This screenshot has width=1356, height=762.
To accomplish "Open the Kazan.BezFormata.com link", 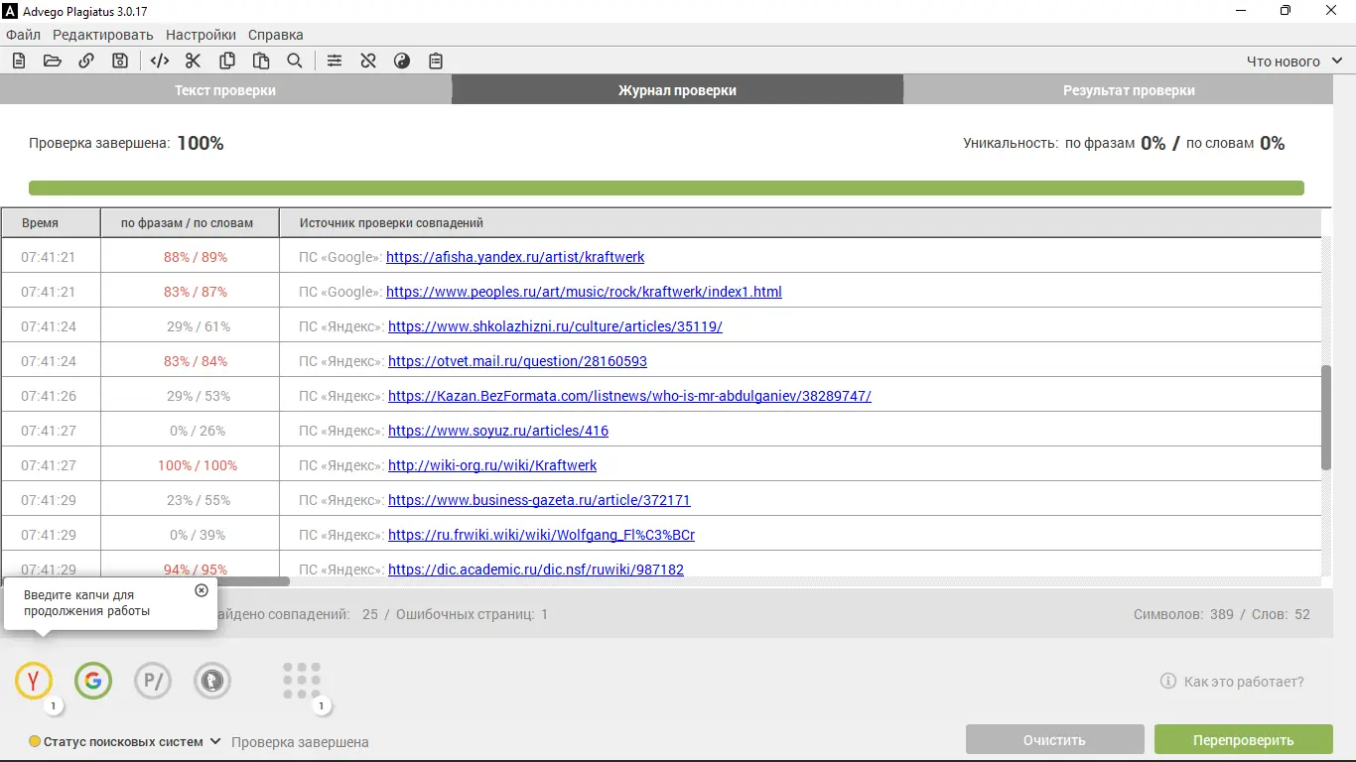I will click(629, 396).
